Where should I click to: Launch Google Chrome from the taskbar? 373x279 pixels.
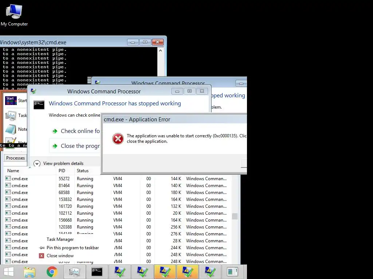tap(52, 272)
